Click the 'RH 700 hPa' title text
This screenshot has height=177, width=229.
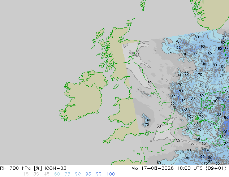pyautogui.click(x=16, y=168)
